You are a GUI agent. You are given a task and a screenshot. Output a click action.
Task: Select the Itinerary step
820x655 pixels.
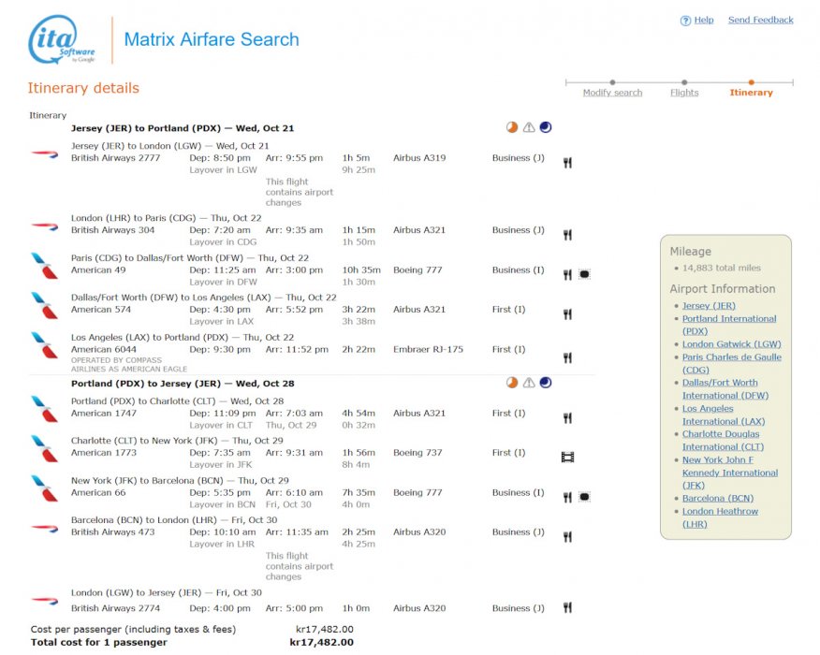751,93
